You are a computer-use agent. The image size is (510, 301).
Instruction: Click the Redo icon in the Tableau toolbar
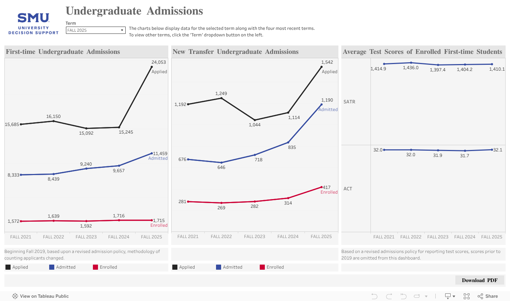coord(389,296)
